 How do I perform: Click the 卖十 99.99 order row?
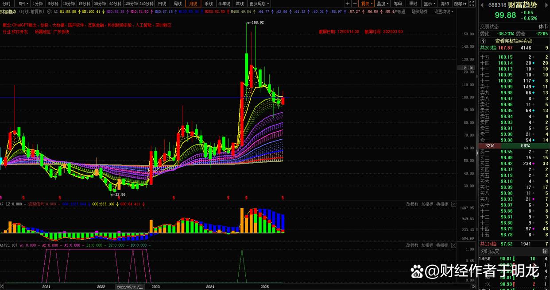[514, 87]
